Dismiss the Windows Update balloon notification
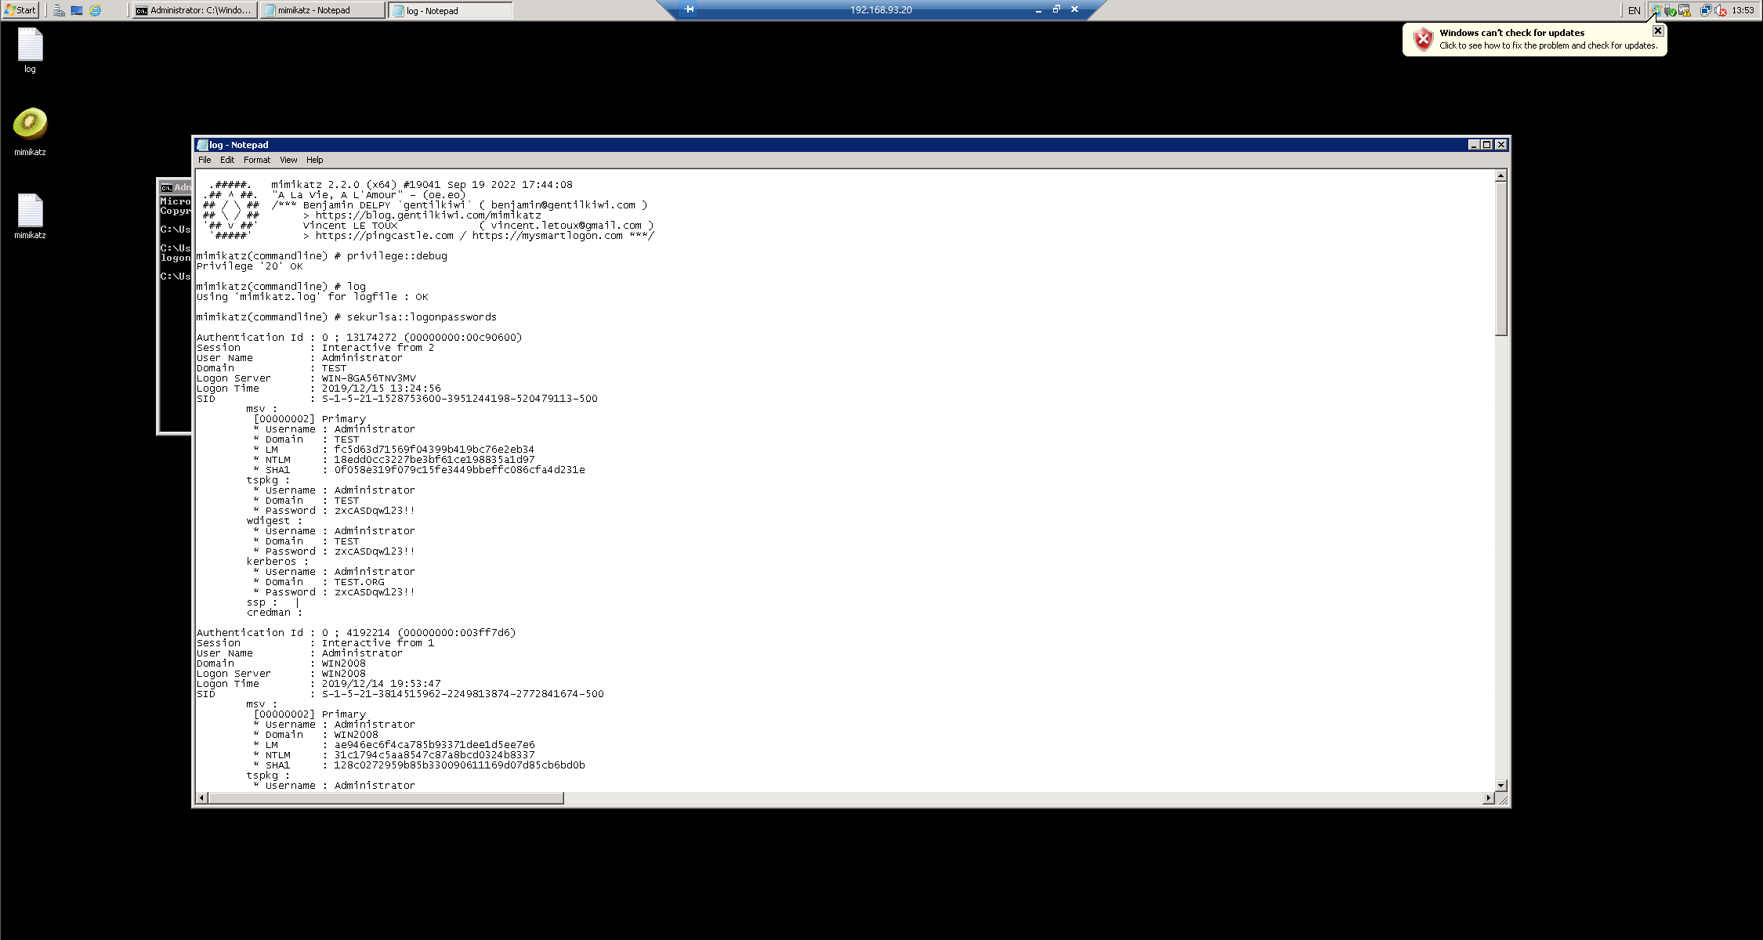The width and height of the screenshot is (1763, 940). click(1658, 31)
